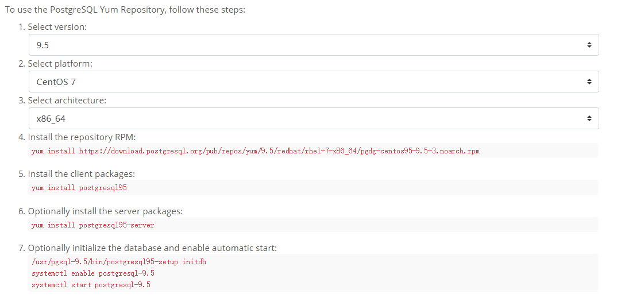
Task: Click the 'systemctl start postgresql-9.5' line
Action: tap(91, 285)
